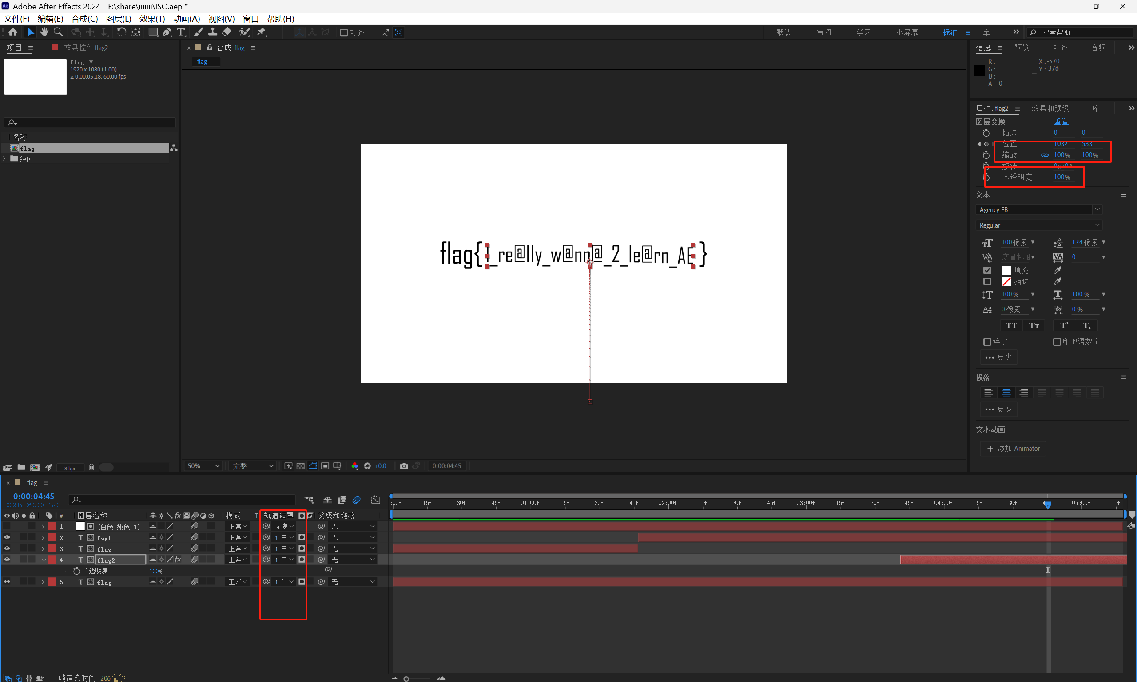The width and height of the screenshot is (1137, 682).
Task: Click the shy layers icon in timeline
Action: (x=327, y=500)
